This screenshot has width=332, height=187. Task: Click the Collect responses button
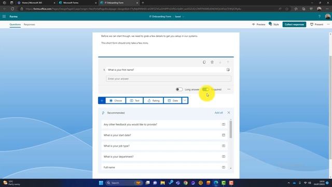294,24
